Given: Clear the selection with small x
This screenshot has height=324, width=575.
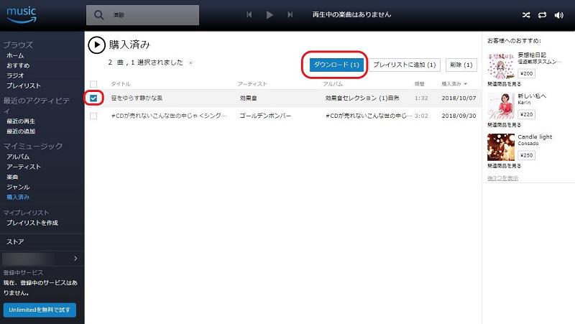Looking at the screenshot, I should point(190,63).
